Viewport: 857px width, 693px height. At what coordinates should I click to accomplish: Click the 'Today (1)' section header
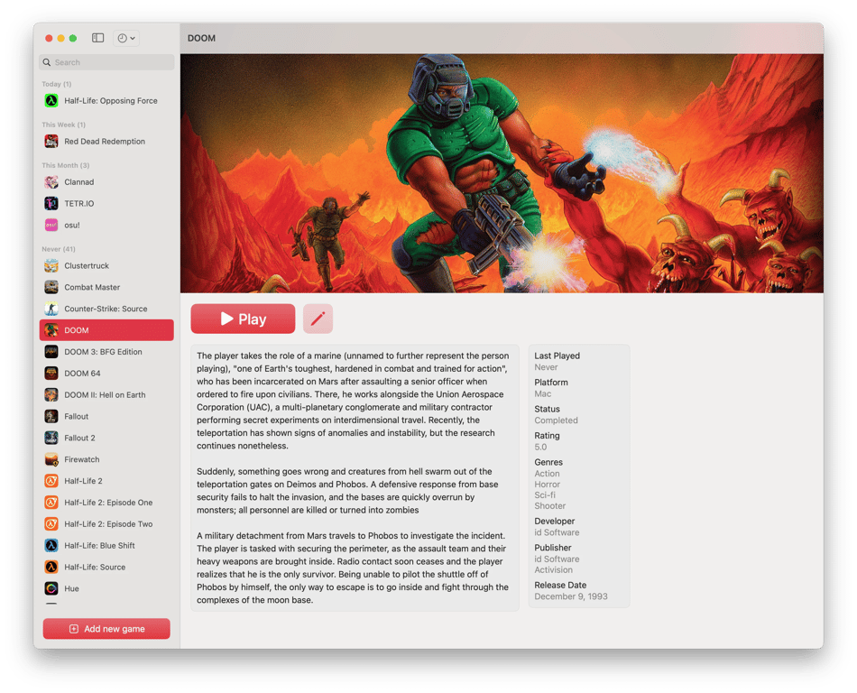(x=57, y=84)
